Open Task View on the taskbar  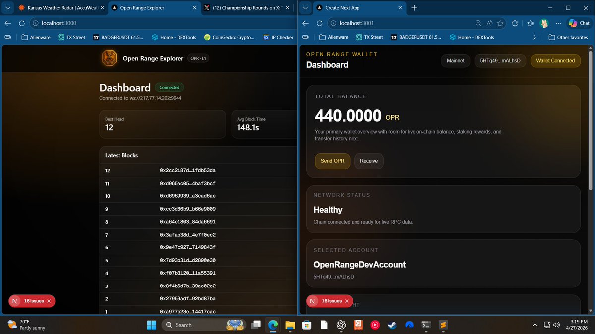point(256,325)
